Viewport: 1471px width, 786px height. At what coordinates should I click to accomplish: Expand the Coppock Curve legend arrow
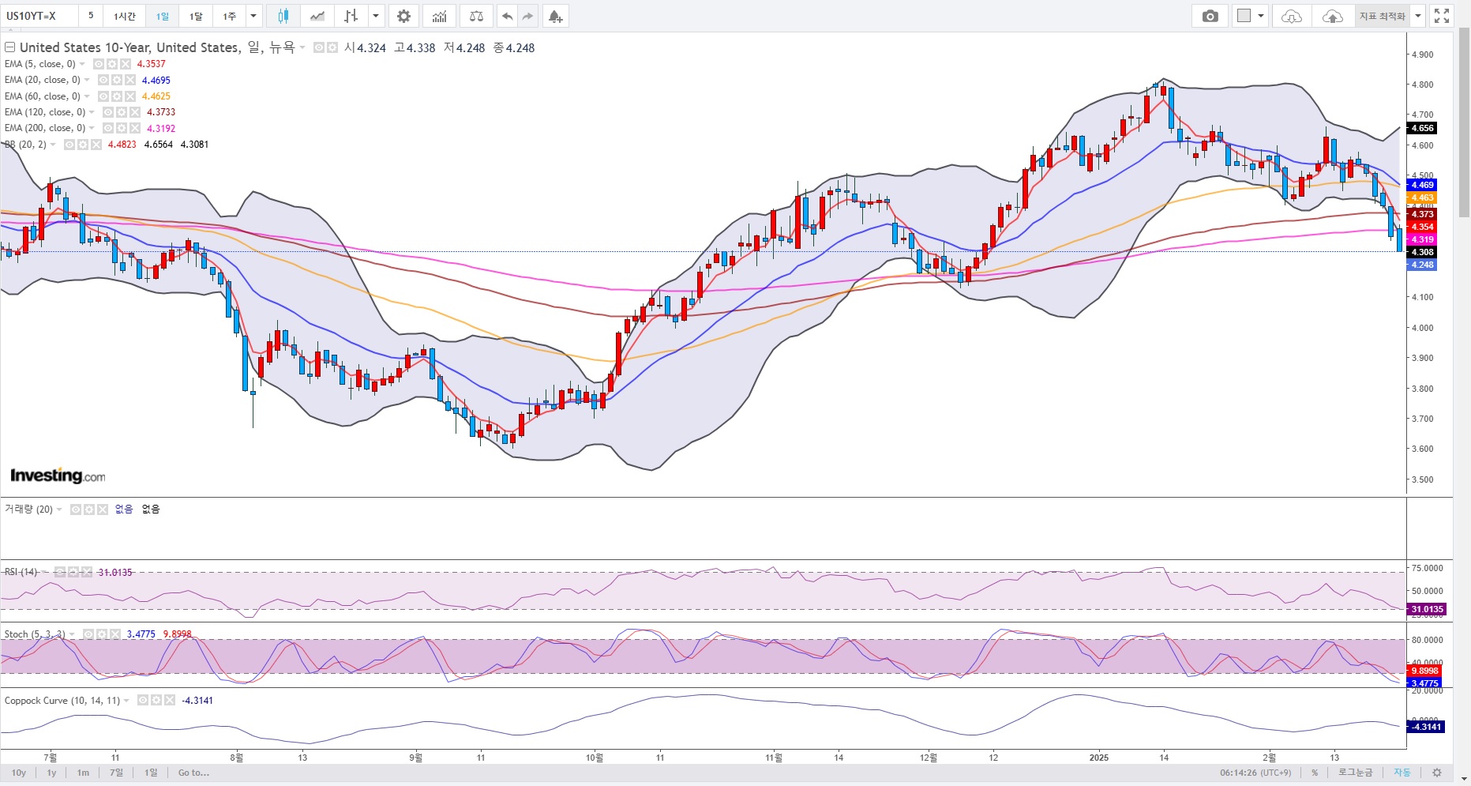click(x=126, y=701)
